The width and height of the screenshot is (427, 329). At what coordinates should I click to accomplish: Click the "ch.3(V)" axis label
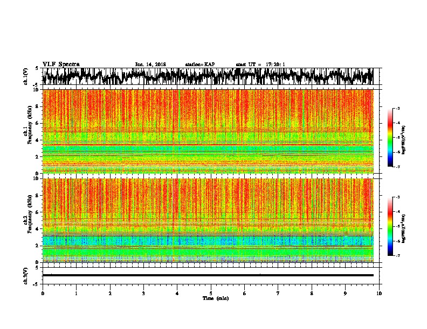26,276
